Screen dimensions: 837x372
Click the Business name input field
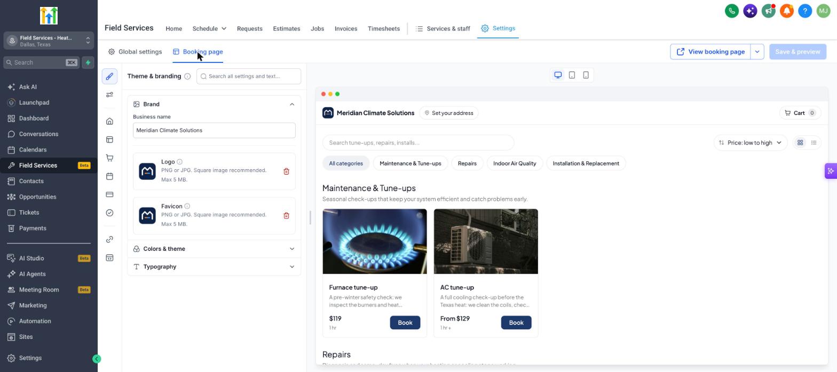click(214, 130)
